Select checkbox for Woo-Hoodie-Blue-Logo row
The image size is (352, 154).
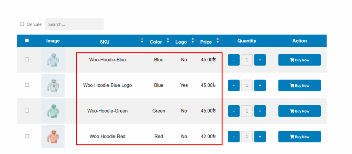[27, 85]
